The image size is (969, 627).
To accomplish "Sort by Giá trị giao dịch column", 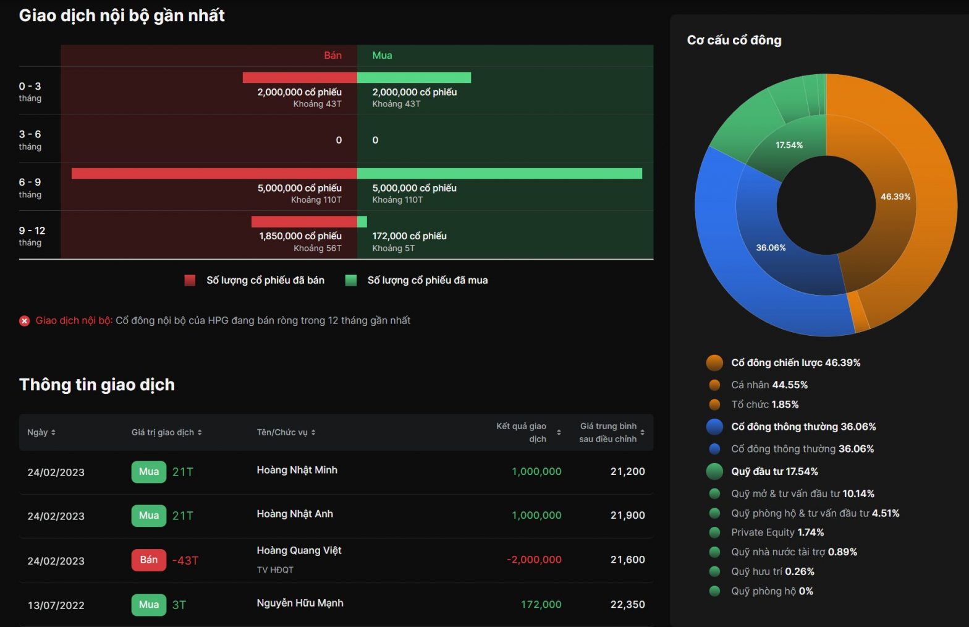I will point(200,432).
